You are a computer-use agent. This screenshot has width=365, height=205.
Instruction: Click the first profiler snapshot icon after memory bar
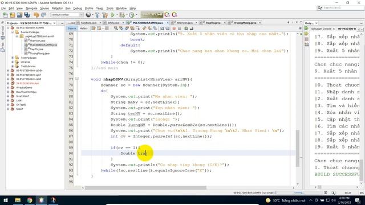167,15
